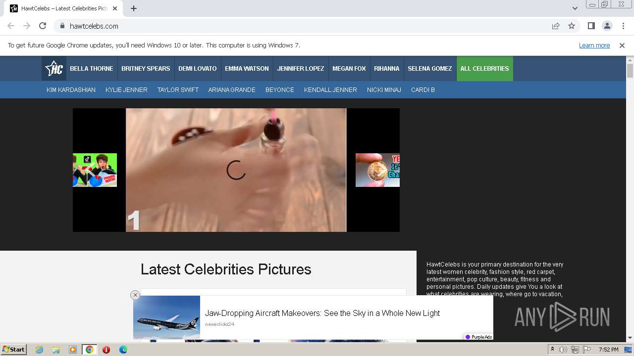Open MEGAN FOX menu item

349,69
